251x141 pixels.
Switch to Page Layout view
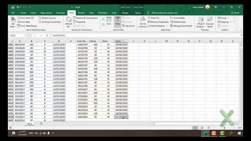pos(202,128)
